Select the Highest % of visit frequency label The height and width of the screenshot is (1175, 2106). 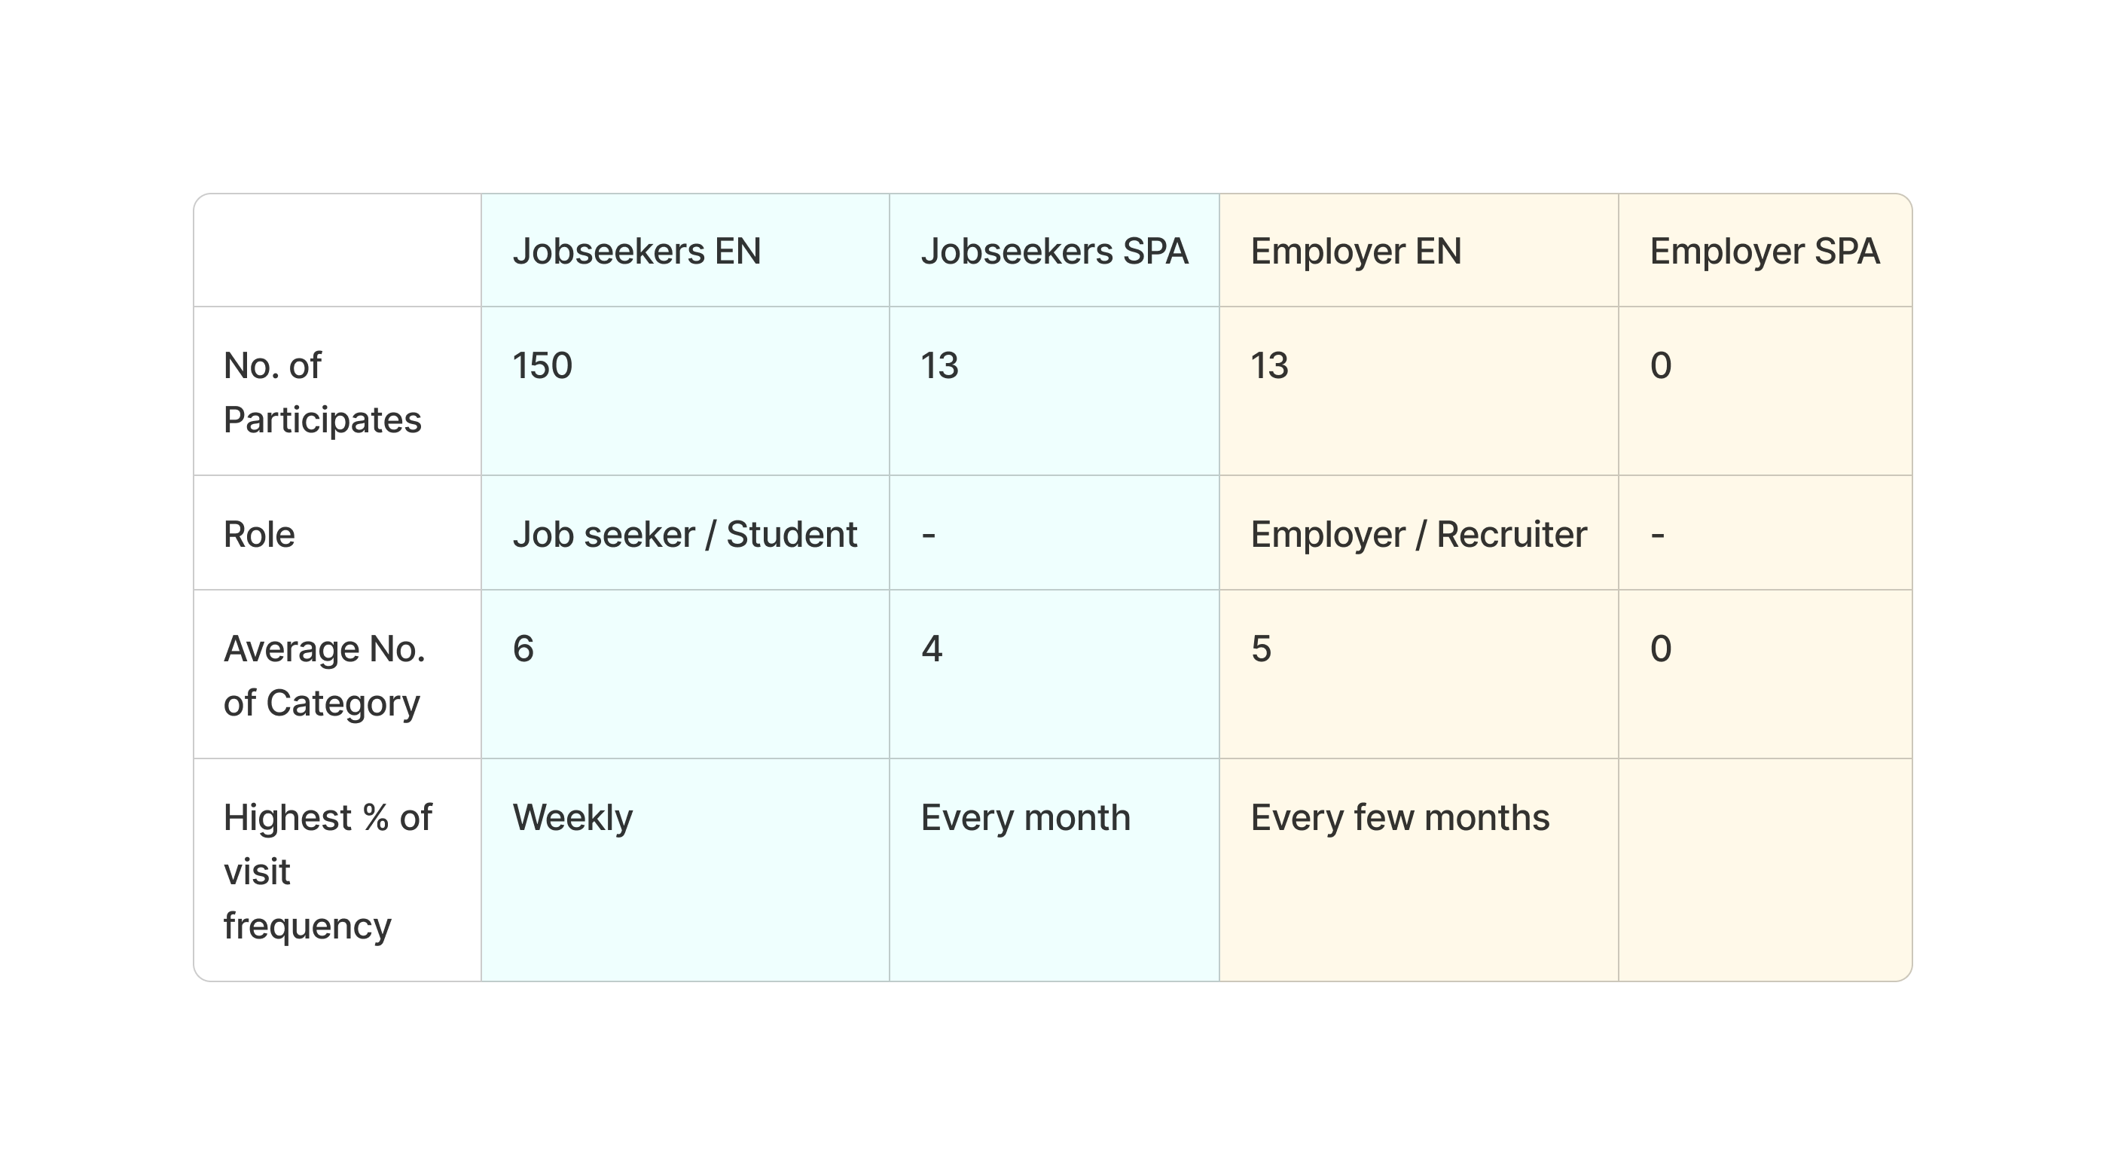pyautogui.click(x=327, y=871)
